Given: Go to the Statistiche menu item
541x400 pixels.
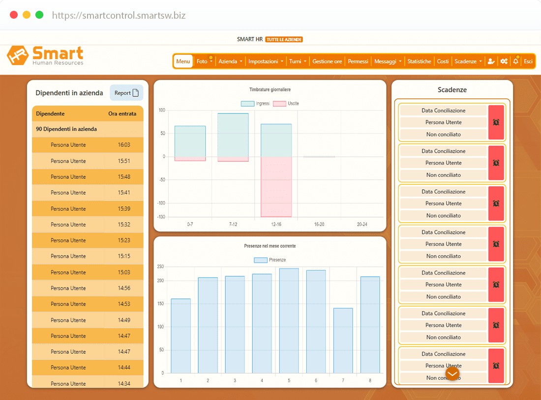Looking at the screenshot, I should point(419,61).
